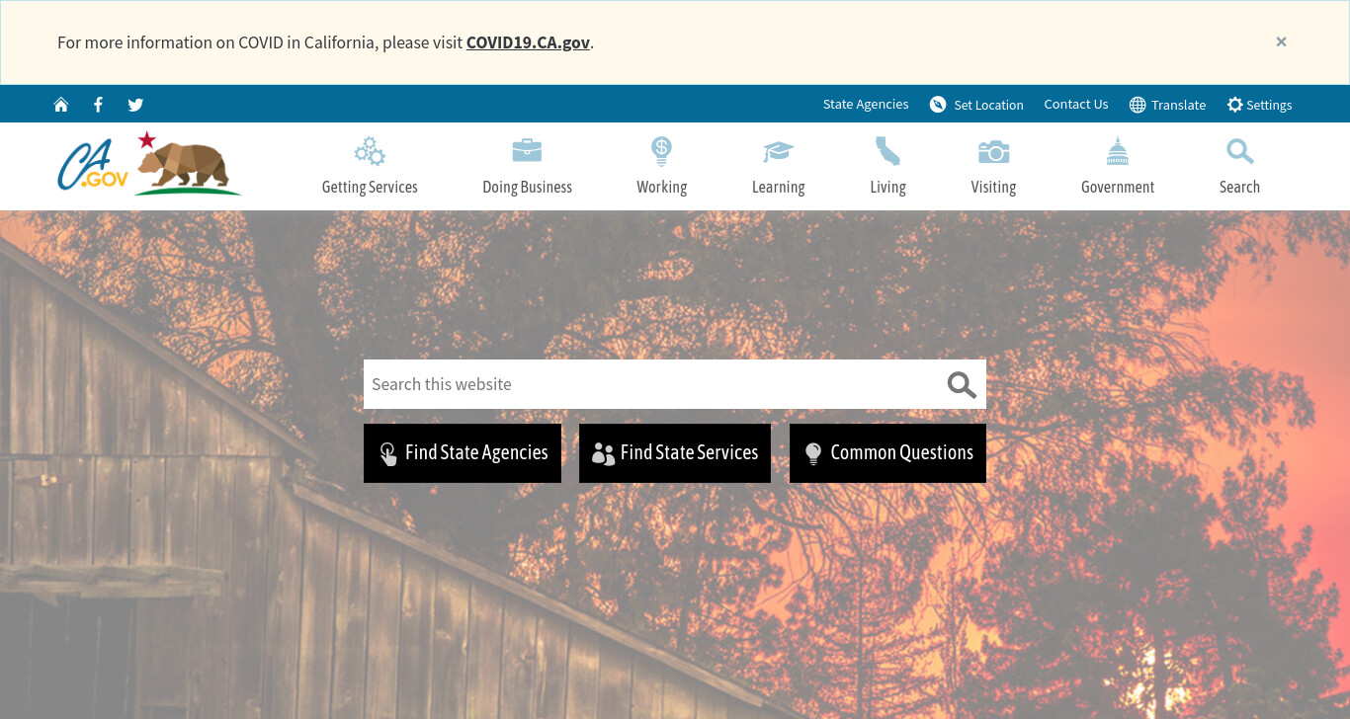Viewport: 1350px width, 719px height.
Task: Open the Living menu label
Action: click(887, 187)
